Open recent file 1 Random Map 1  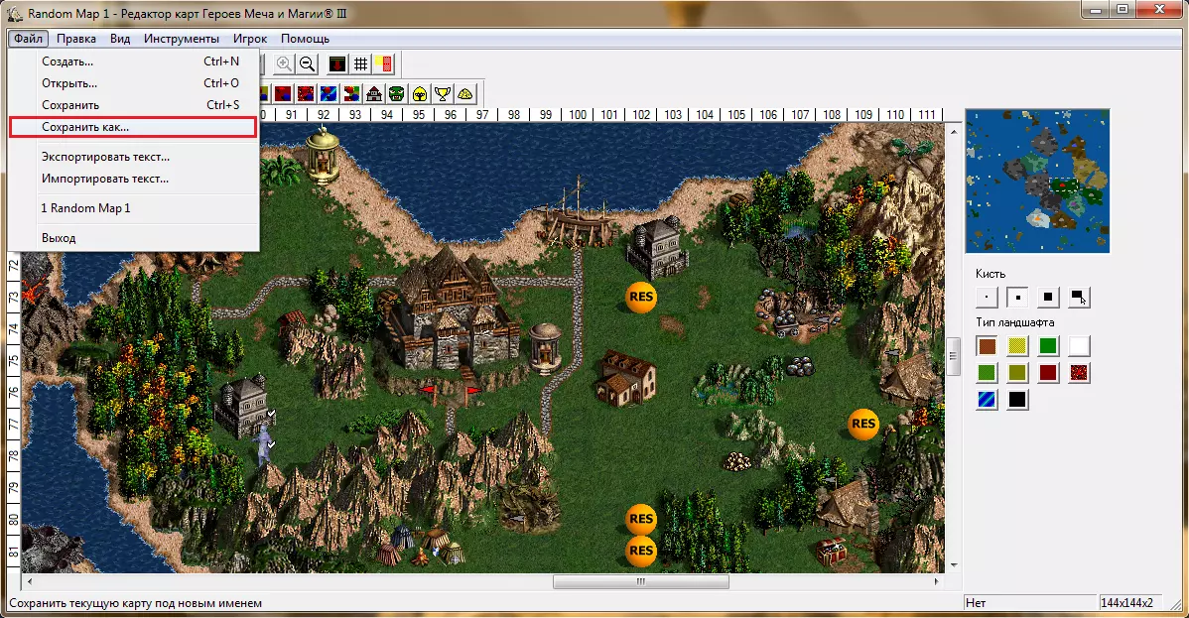[x=133, y=208]
